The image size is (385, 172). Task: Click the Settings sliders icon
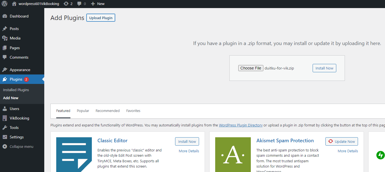[5, 137]
